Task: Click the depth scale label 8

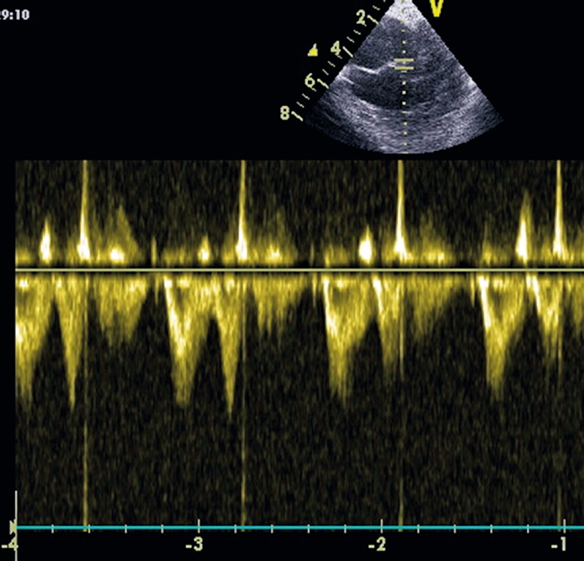Action: point(285,112)
